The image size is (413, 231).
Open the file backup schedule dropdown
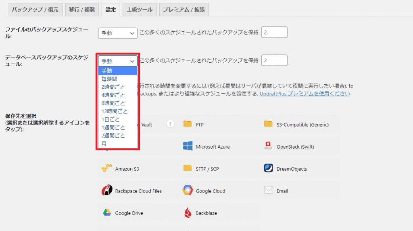click(x=118, y=33)
